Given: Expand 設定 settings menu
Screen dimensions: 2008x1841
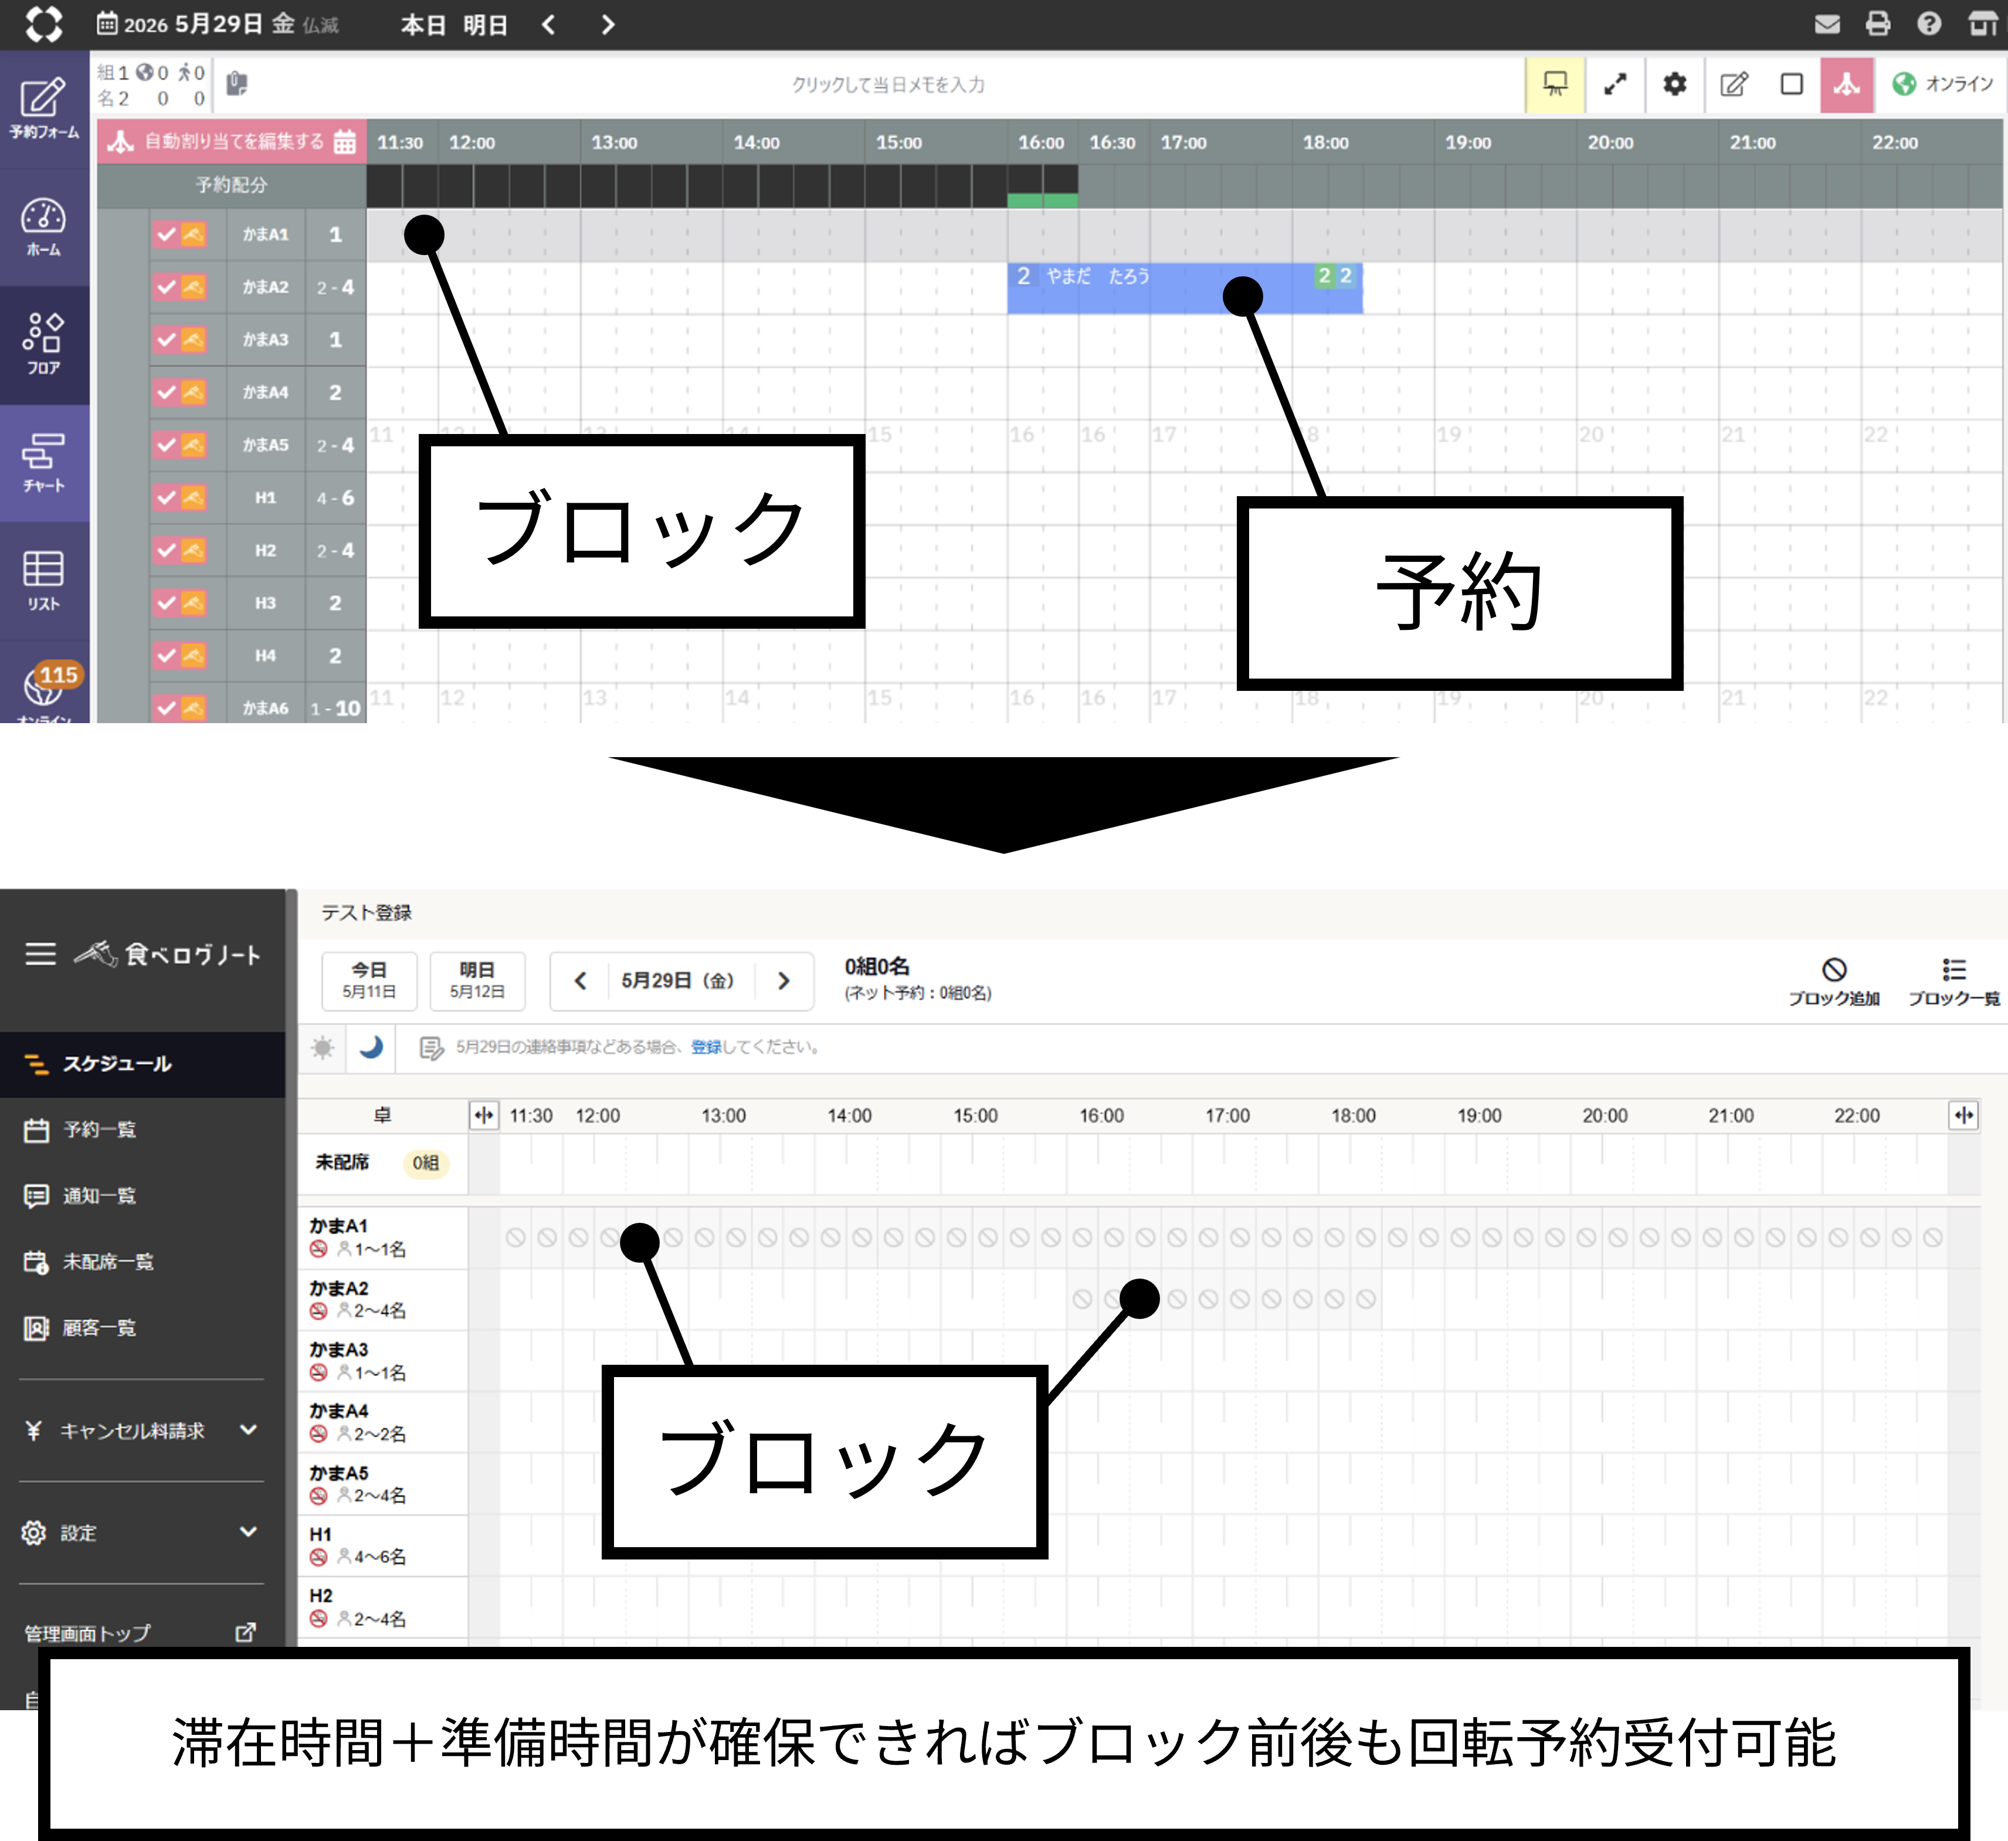Looking at the screenshot, I should click(x=143, y=1532).
